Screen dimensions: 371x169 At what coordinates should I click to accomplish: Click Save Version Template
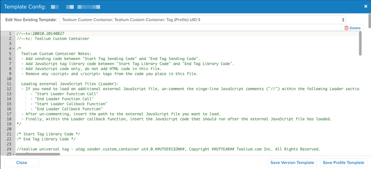(293, 163)
